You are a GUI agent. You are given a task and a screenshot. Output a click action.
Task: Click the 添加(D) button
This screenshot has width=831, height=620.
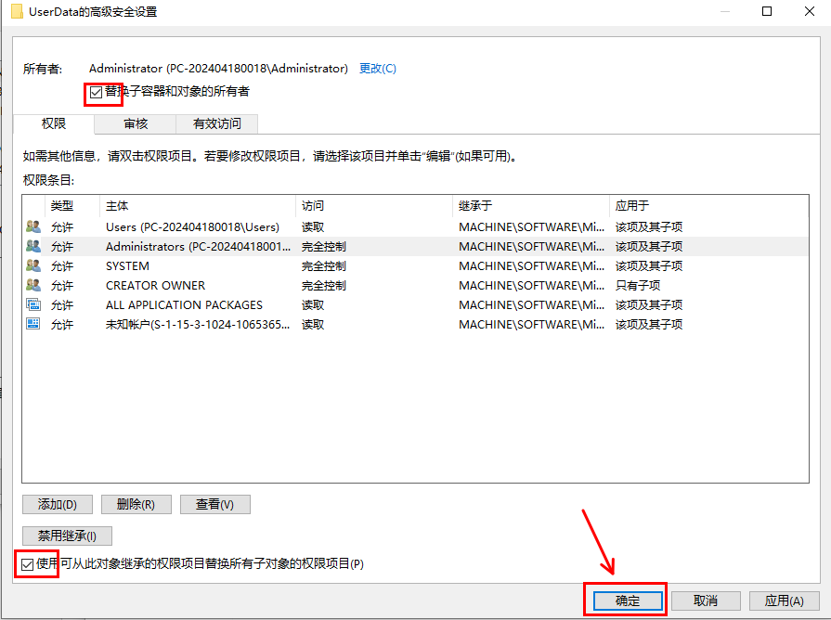coord(58,505)
